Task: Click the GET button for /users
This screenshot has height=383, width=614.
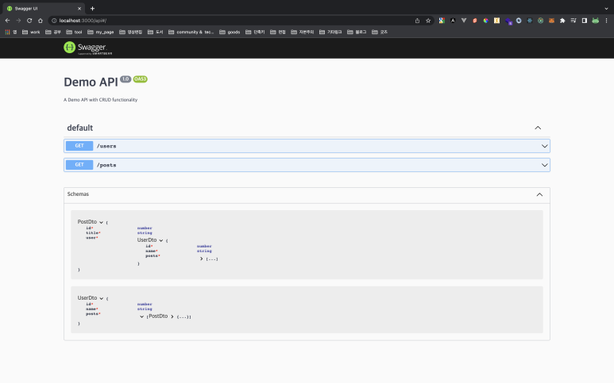Action: 79,146
